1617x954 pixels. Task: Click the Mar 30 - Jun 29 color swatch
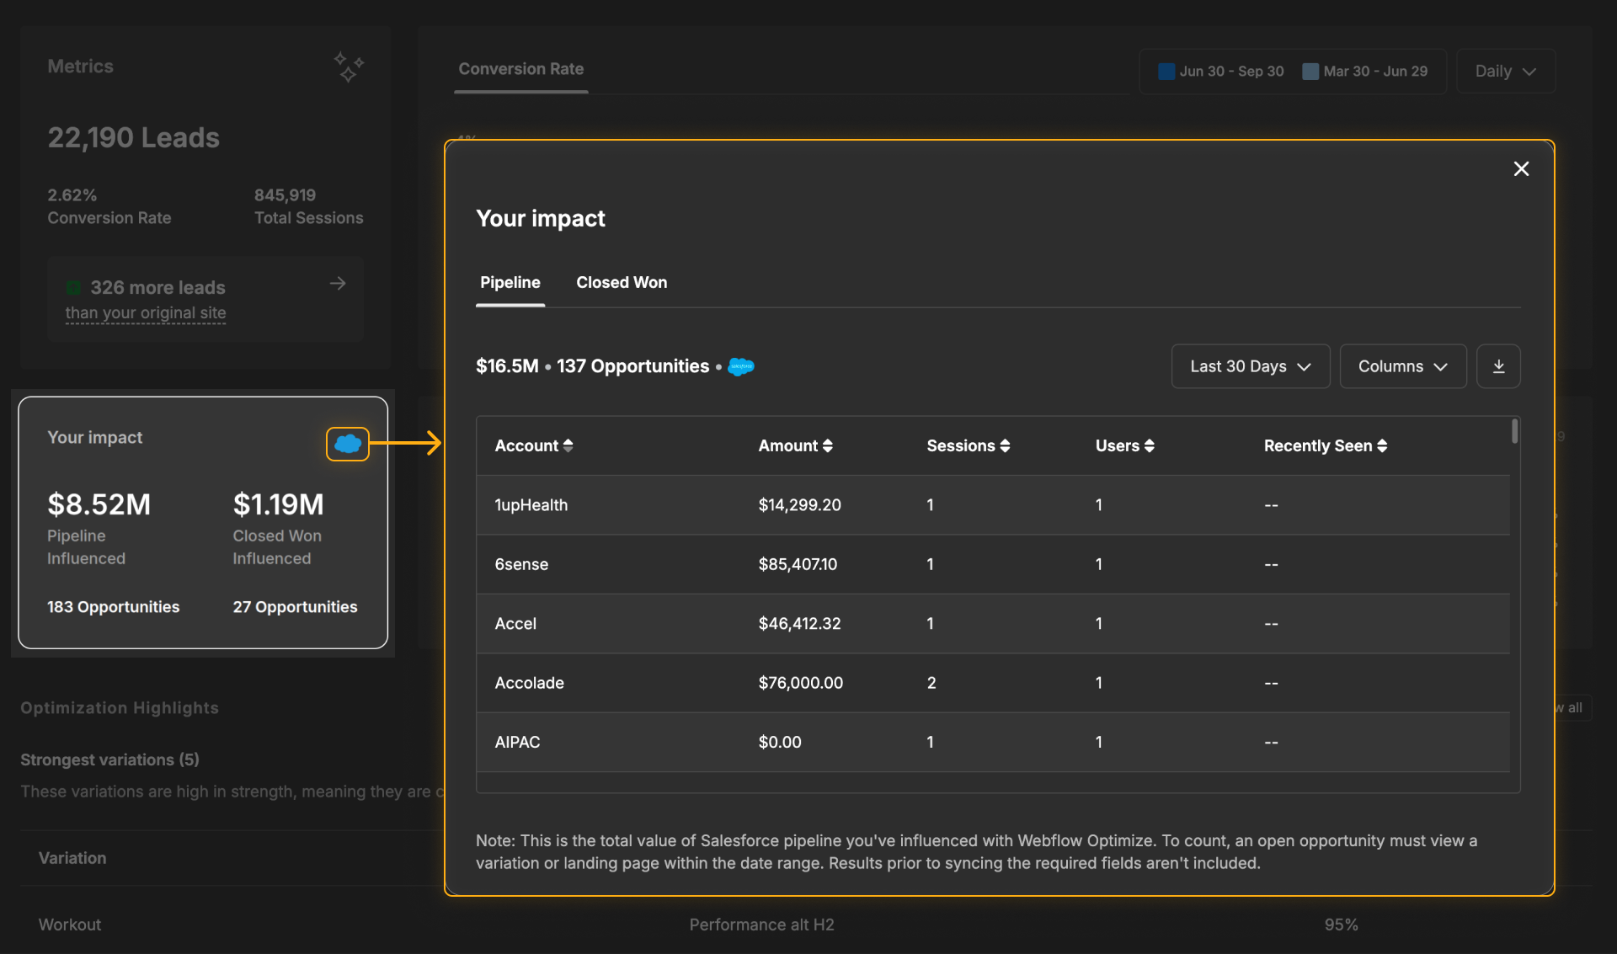(1310, 72)
